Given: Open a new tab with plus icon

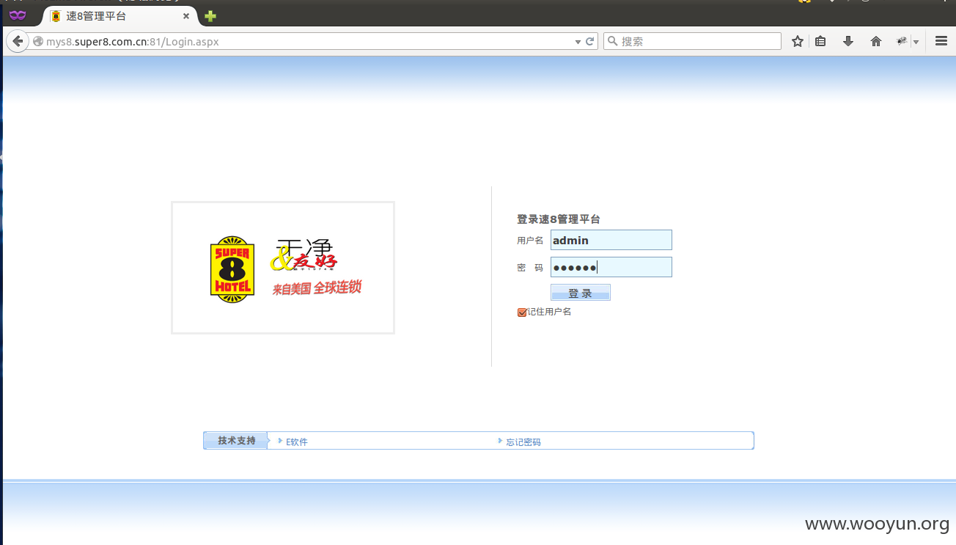Looking at the screenshot, I should pos(210,16).
